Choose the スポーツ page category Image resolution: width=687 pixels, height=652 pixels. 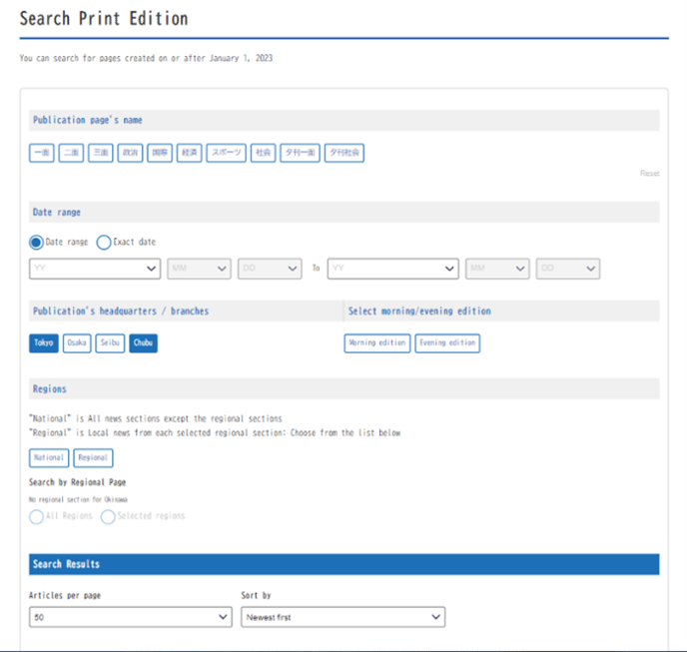pyautogui.click(x=226, y=153)
